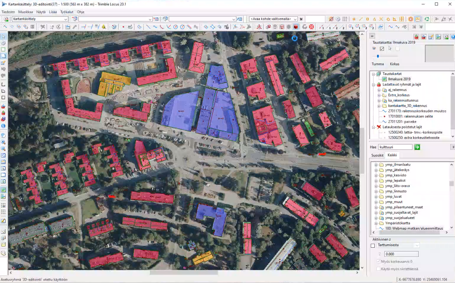Click the green refresh arrows toolbar icon

pyautogui.click(x=427, y=19)
